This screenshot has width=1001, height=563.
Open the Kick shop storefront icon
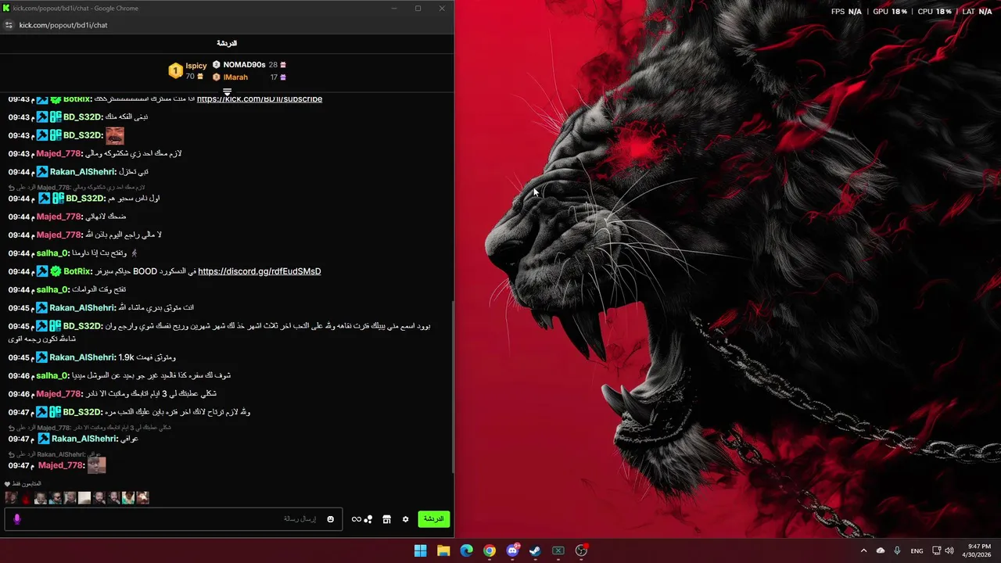click(386, 519)
